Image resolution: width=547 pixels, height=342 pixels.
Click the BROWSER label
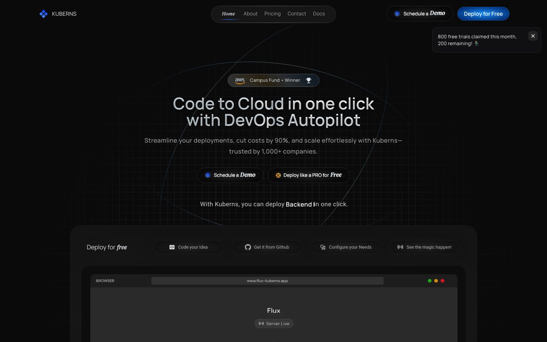point(105,281)
